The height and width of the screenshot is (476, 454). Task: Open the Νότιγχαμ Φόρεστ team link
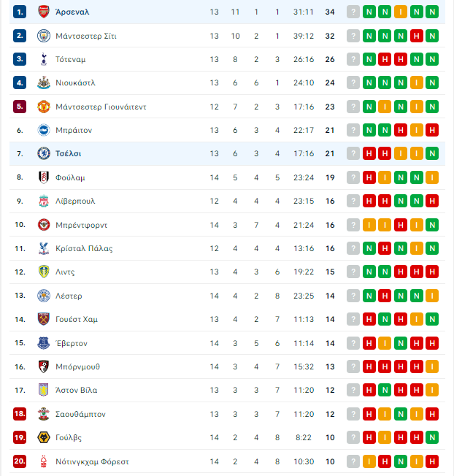pyautogui.click(x=92, y=461)
